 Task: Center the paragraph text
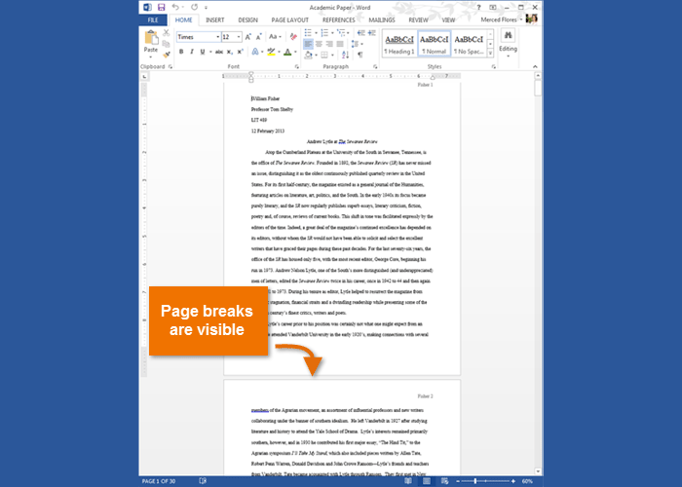coord(319,44)
